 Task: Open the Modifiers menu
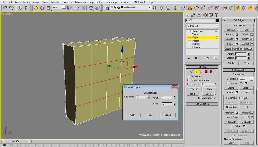point(56,2)
